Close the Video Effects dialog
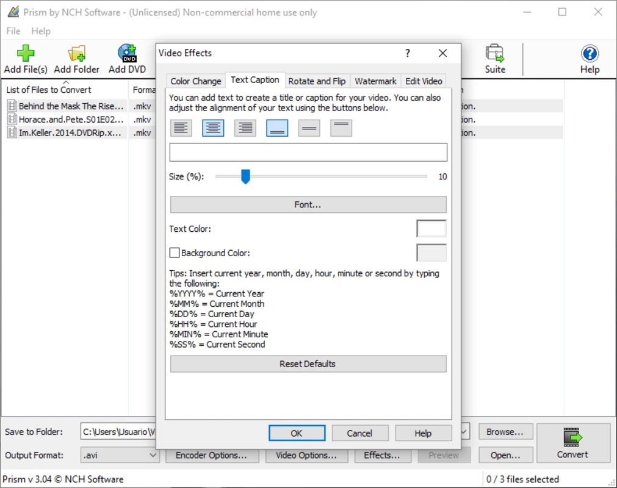 pyautogui.click(x=442, y=53)
